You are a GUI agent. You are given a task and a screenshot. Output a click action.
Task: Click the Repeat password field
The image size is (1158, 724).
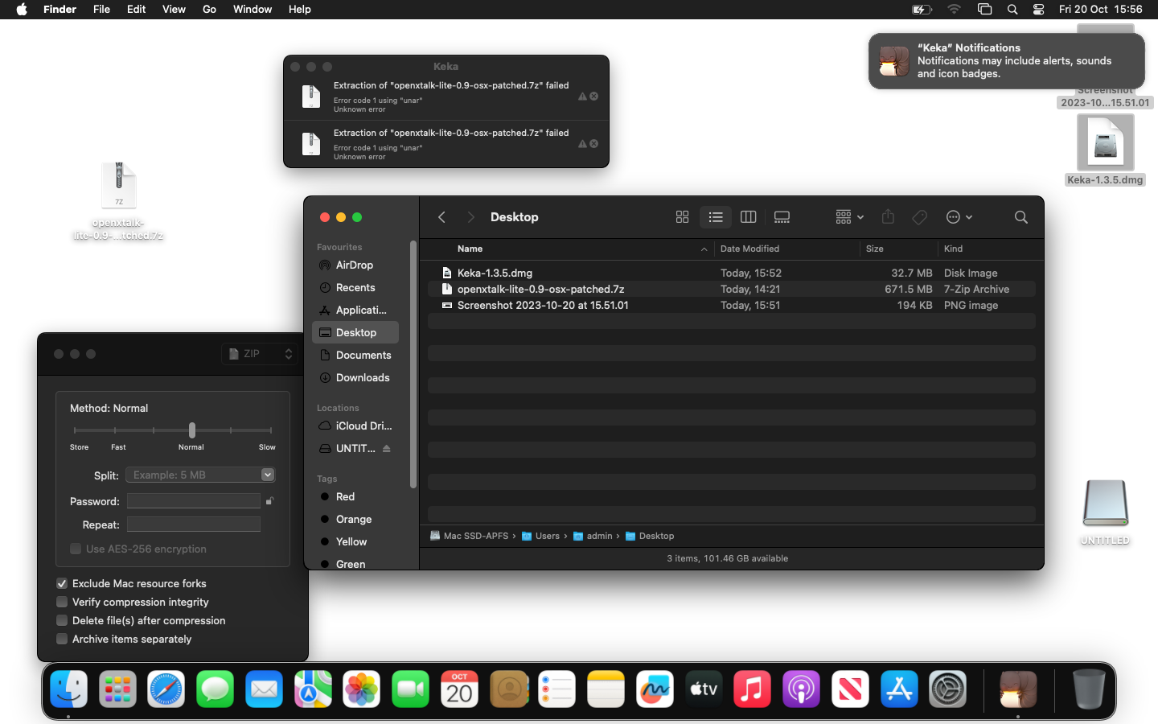click(x=194, y=524)
